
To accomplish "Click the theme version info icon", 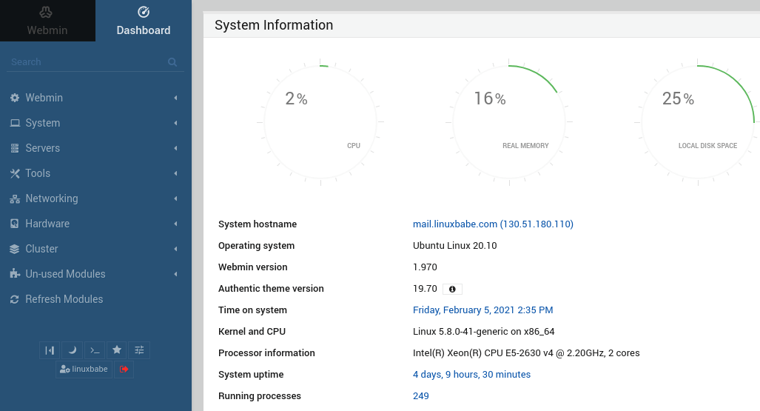I will point(452,289).
